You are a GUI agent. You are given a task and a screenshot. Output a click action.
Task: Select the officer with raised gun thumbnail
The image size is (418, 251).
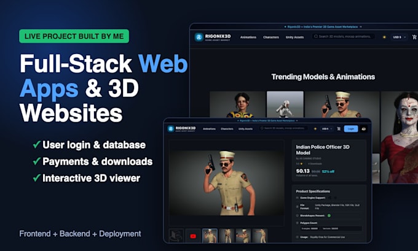210,236
